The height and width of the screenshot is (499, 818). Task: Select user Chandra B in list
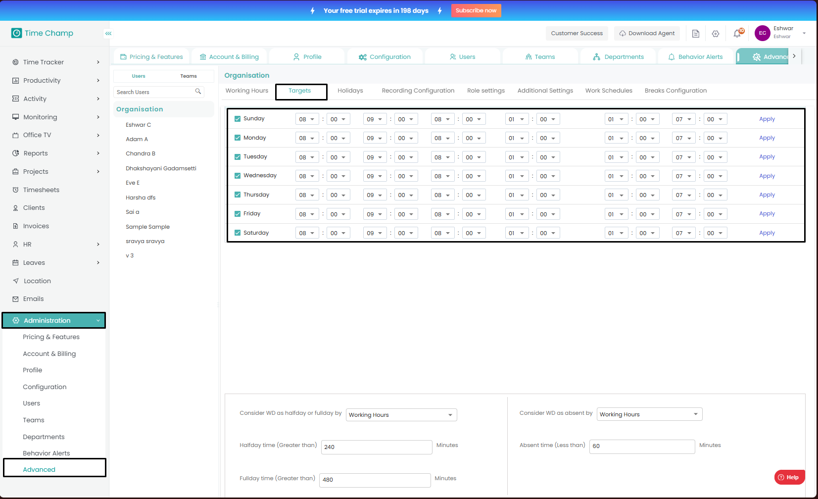click(x=141, y=153)
